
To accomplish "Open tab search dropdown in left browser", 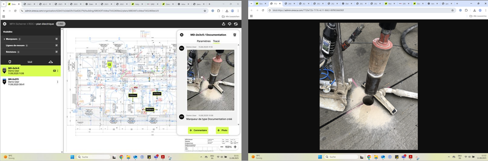I will pos(4,4).
